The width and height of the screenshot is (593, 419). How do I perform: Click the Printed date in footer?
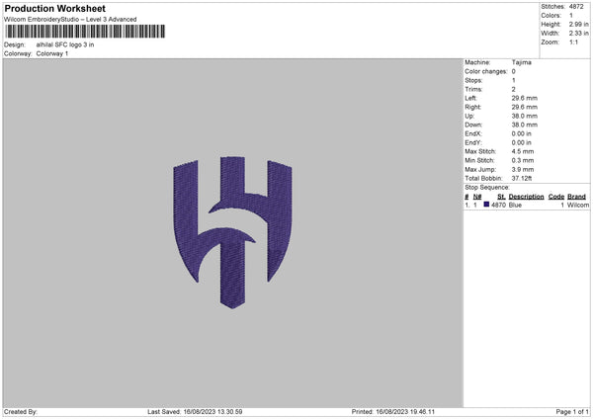[x=392, y=411]
